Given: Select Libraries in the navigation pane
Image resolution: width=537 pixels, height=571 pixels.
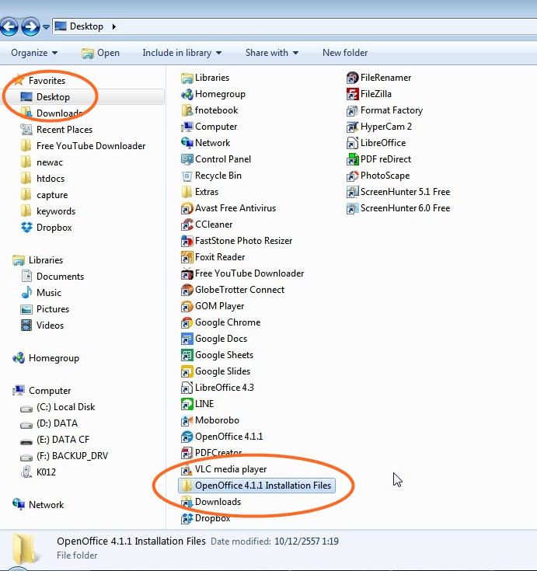Looking at the screenshot, I should [37, 260].
